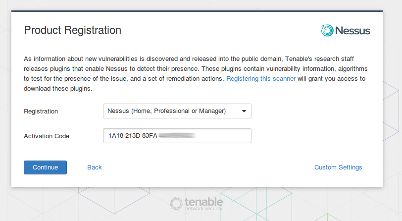The image size is (402, 221).
Task: Click the Activation Code field label
Action: pos(47,136)
